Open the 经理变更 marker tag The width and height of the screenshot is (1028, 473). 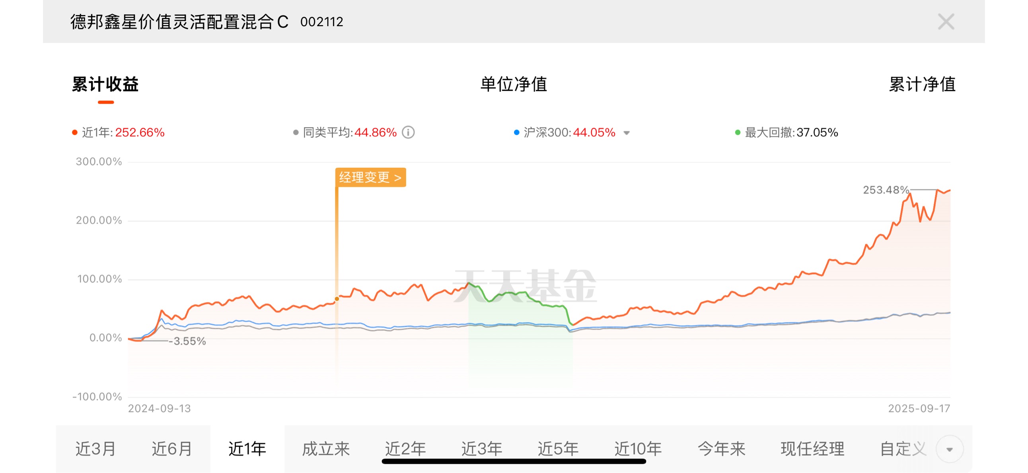tap(370, 177)
